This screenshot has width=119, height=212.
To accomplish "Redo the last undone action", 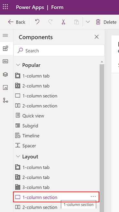I will [50, 22].
